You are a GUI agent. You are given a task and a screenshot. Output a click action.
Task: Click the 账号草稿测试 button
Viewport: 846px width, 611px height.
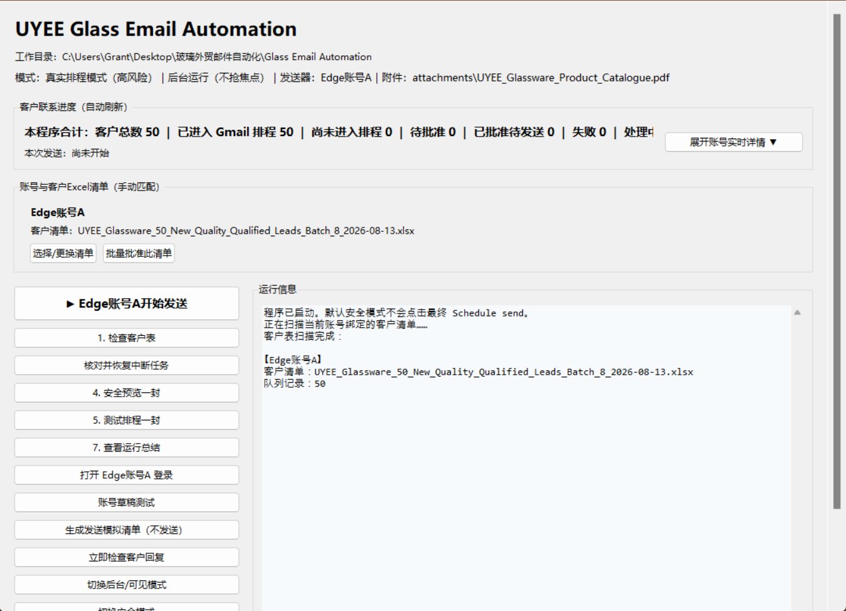[127, 503]
